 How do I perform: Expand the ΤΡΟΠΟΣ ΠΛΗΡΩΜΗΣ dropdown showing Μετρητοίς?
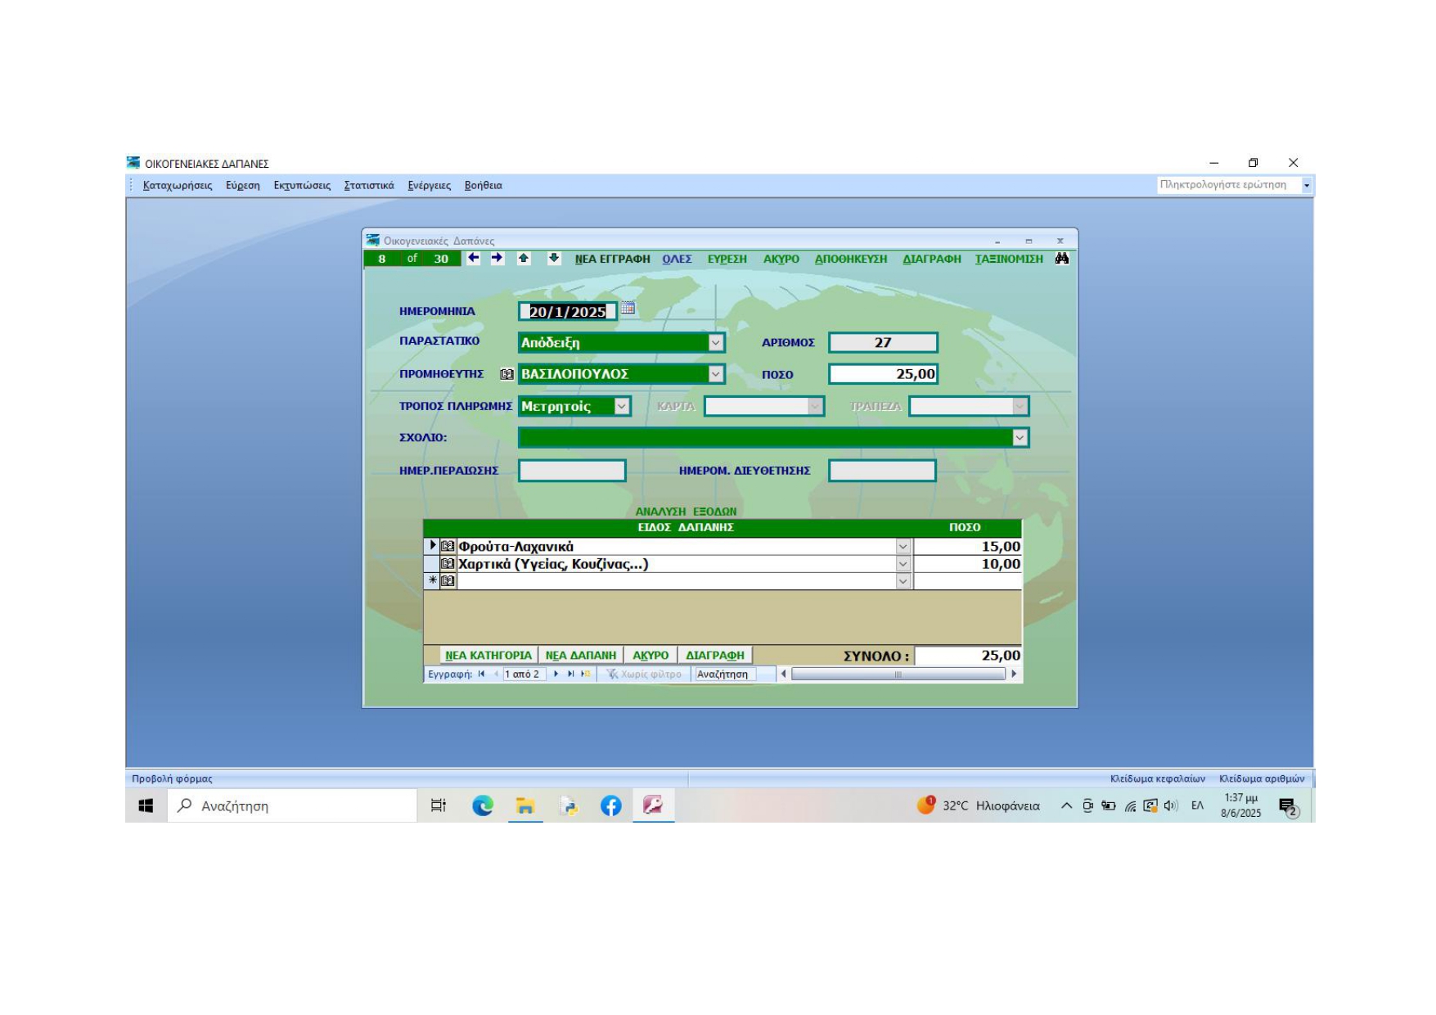[x=622, y=406]
